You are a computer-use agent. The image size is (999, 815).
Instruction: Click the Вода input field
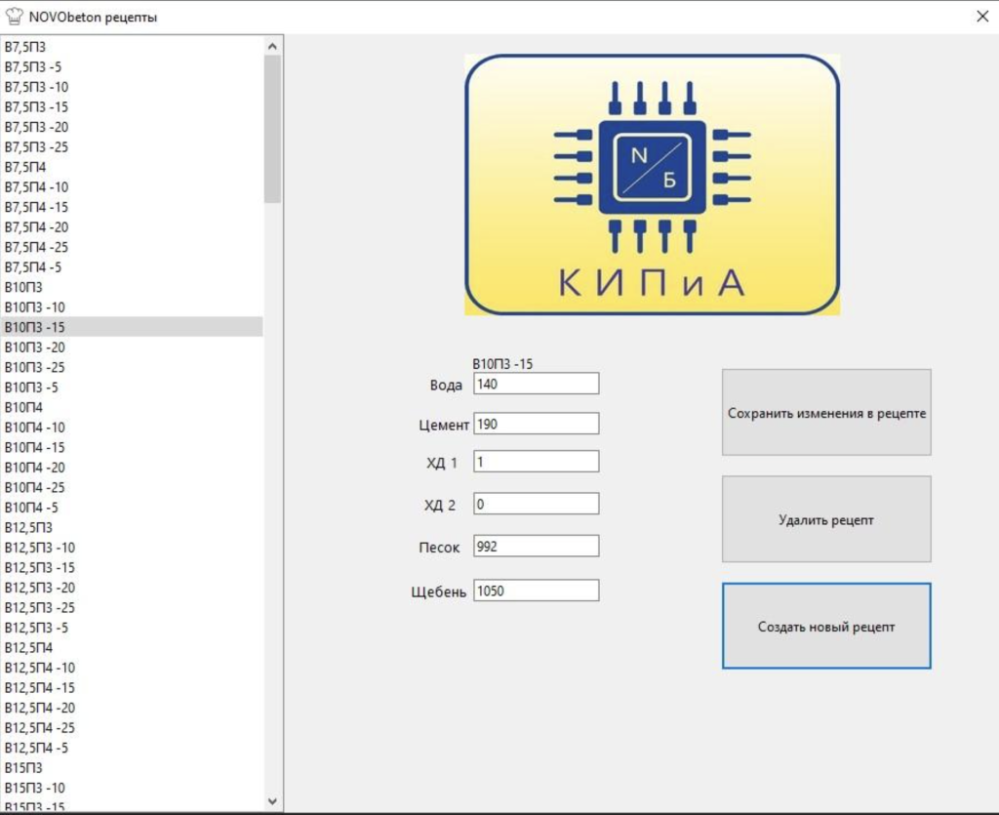coord(536,385)
